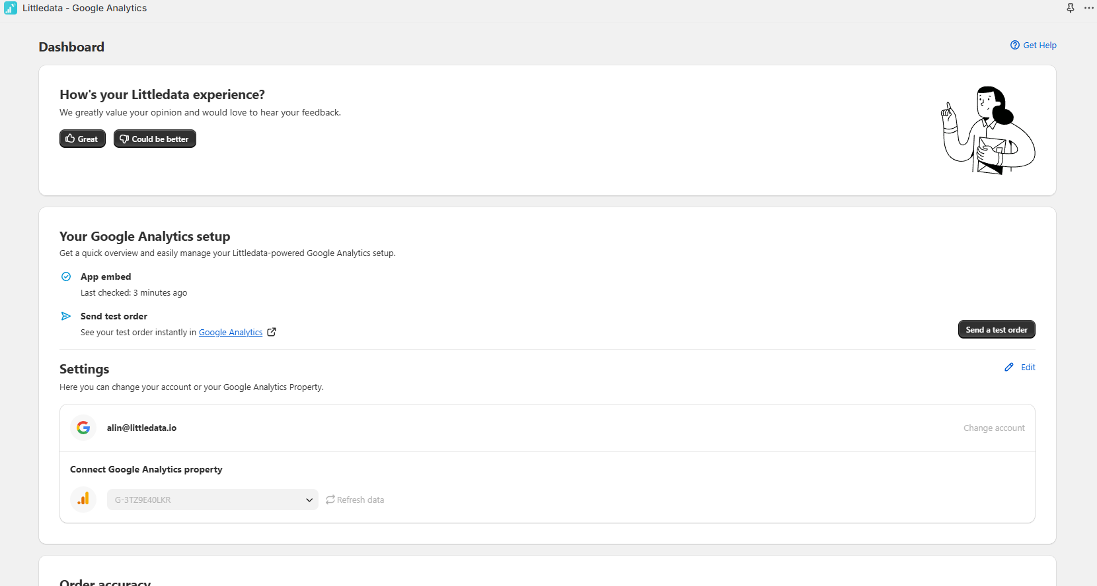Click Refresh data button

coord(355,500)
